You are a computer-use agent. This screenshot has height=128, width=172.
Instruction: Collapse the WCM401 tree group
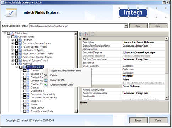click(x=12, y=64)
